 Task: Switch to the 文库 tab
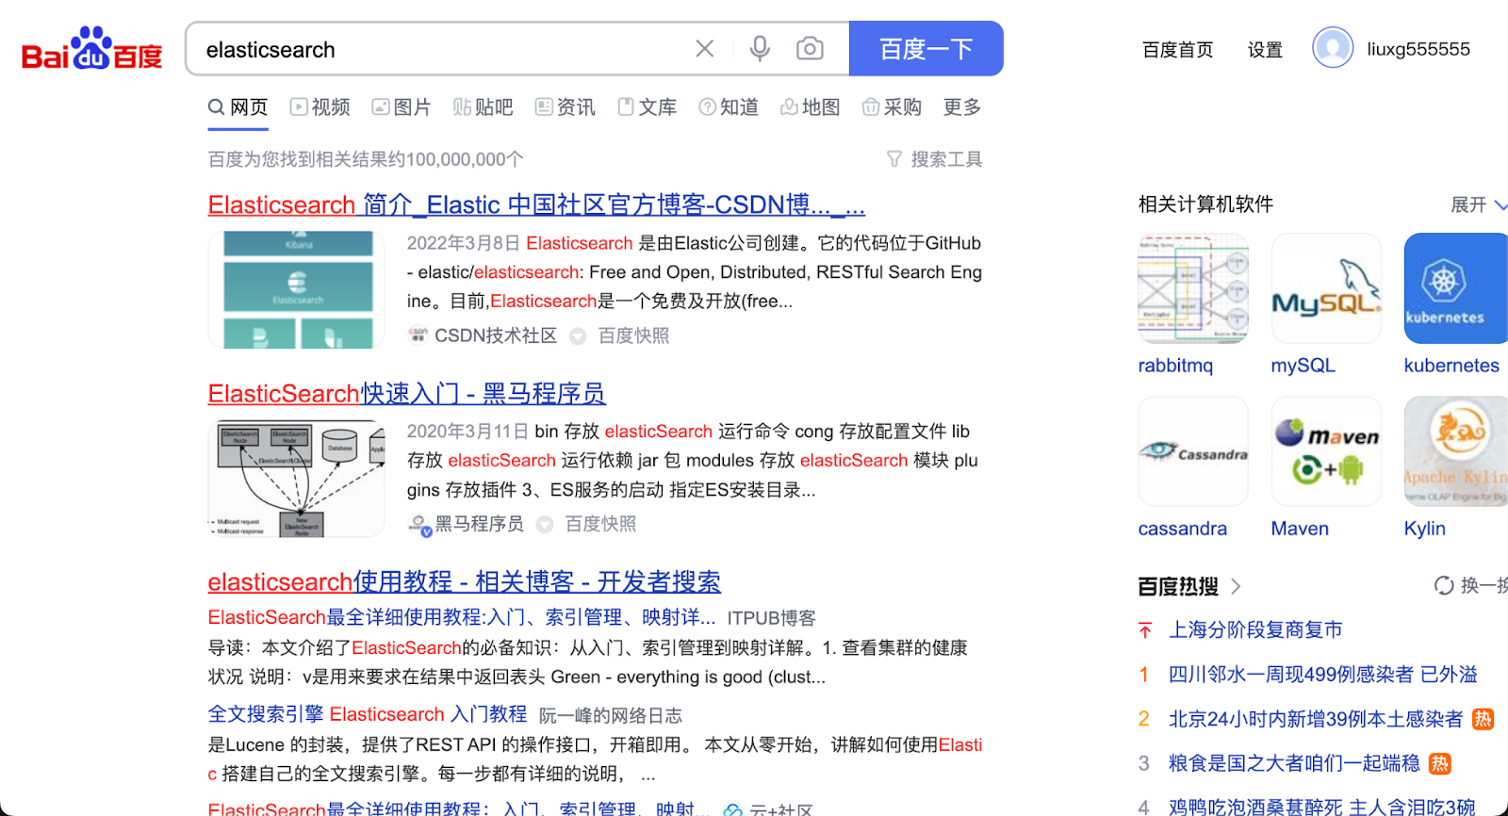pyautogui.click(x=647, y=107)
